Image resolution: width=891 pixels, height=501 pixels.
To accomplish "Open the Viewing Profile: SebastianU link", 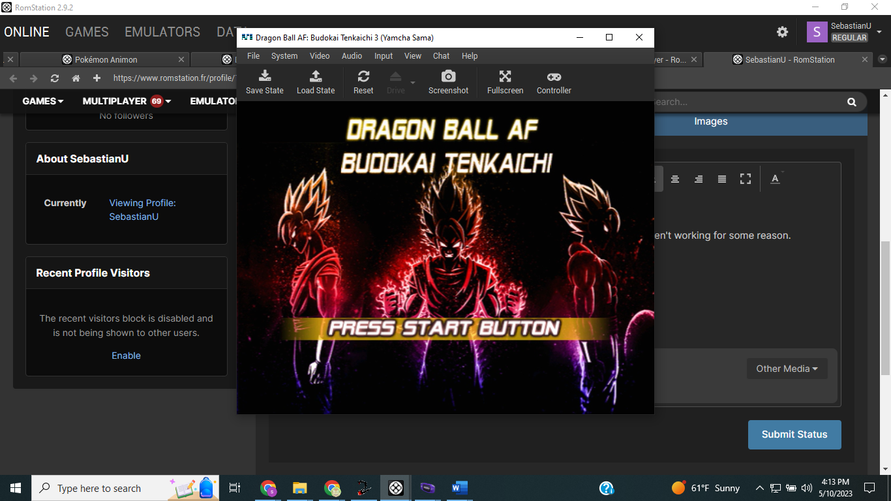I will coord(142,209).
